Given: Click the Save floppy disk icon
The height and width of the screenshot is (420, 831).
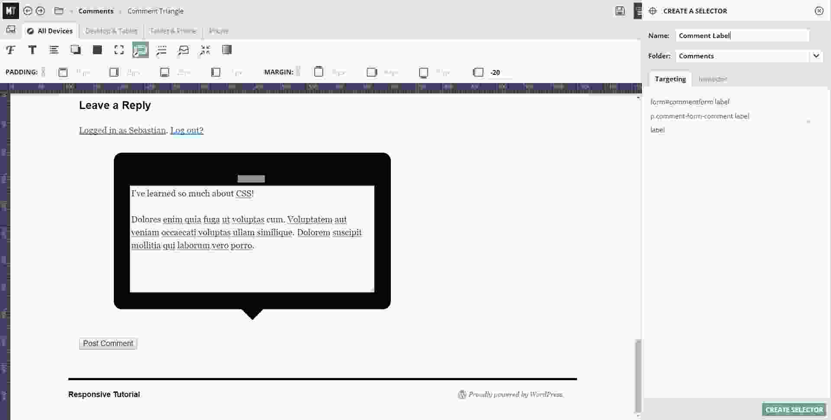Looking at the screenshot, I should 620,11.
